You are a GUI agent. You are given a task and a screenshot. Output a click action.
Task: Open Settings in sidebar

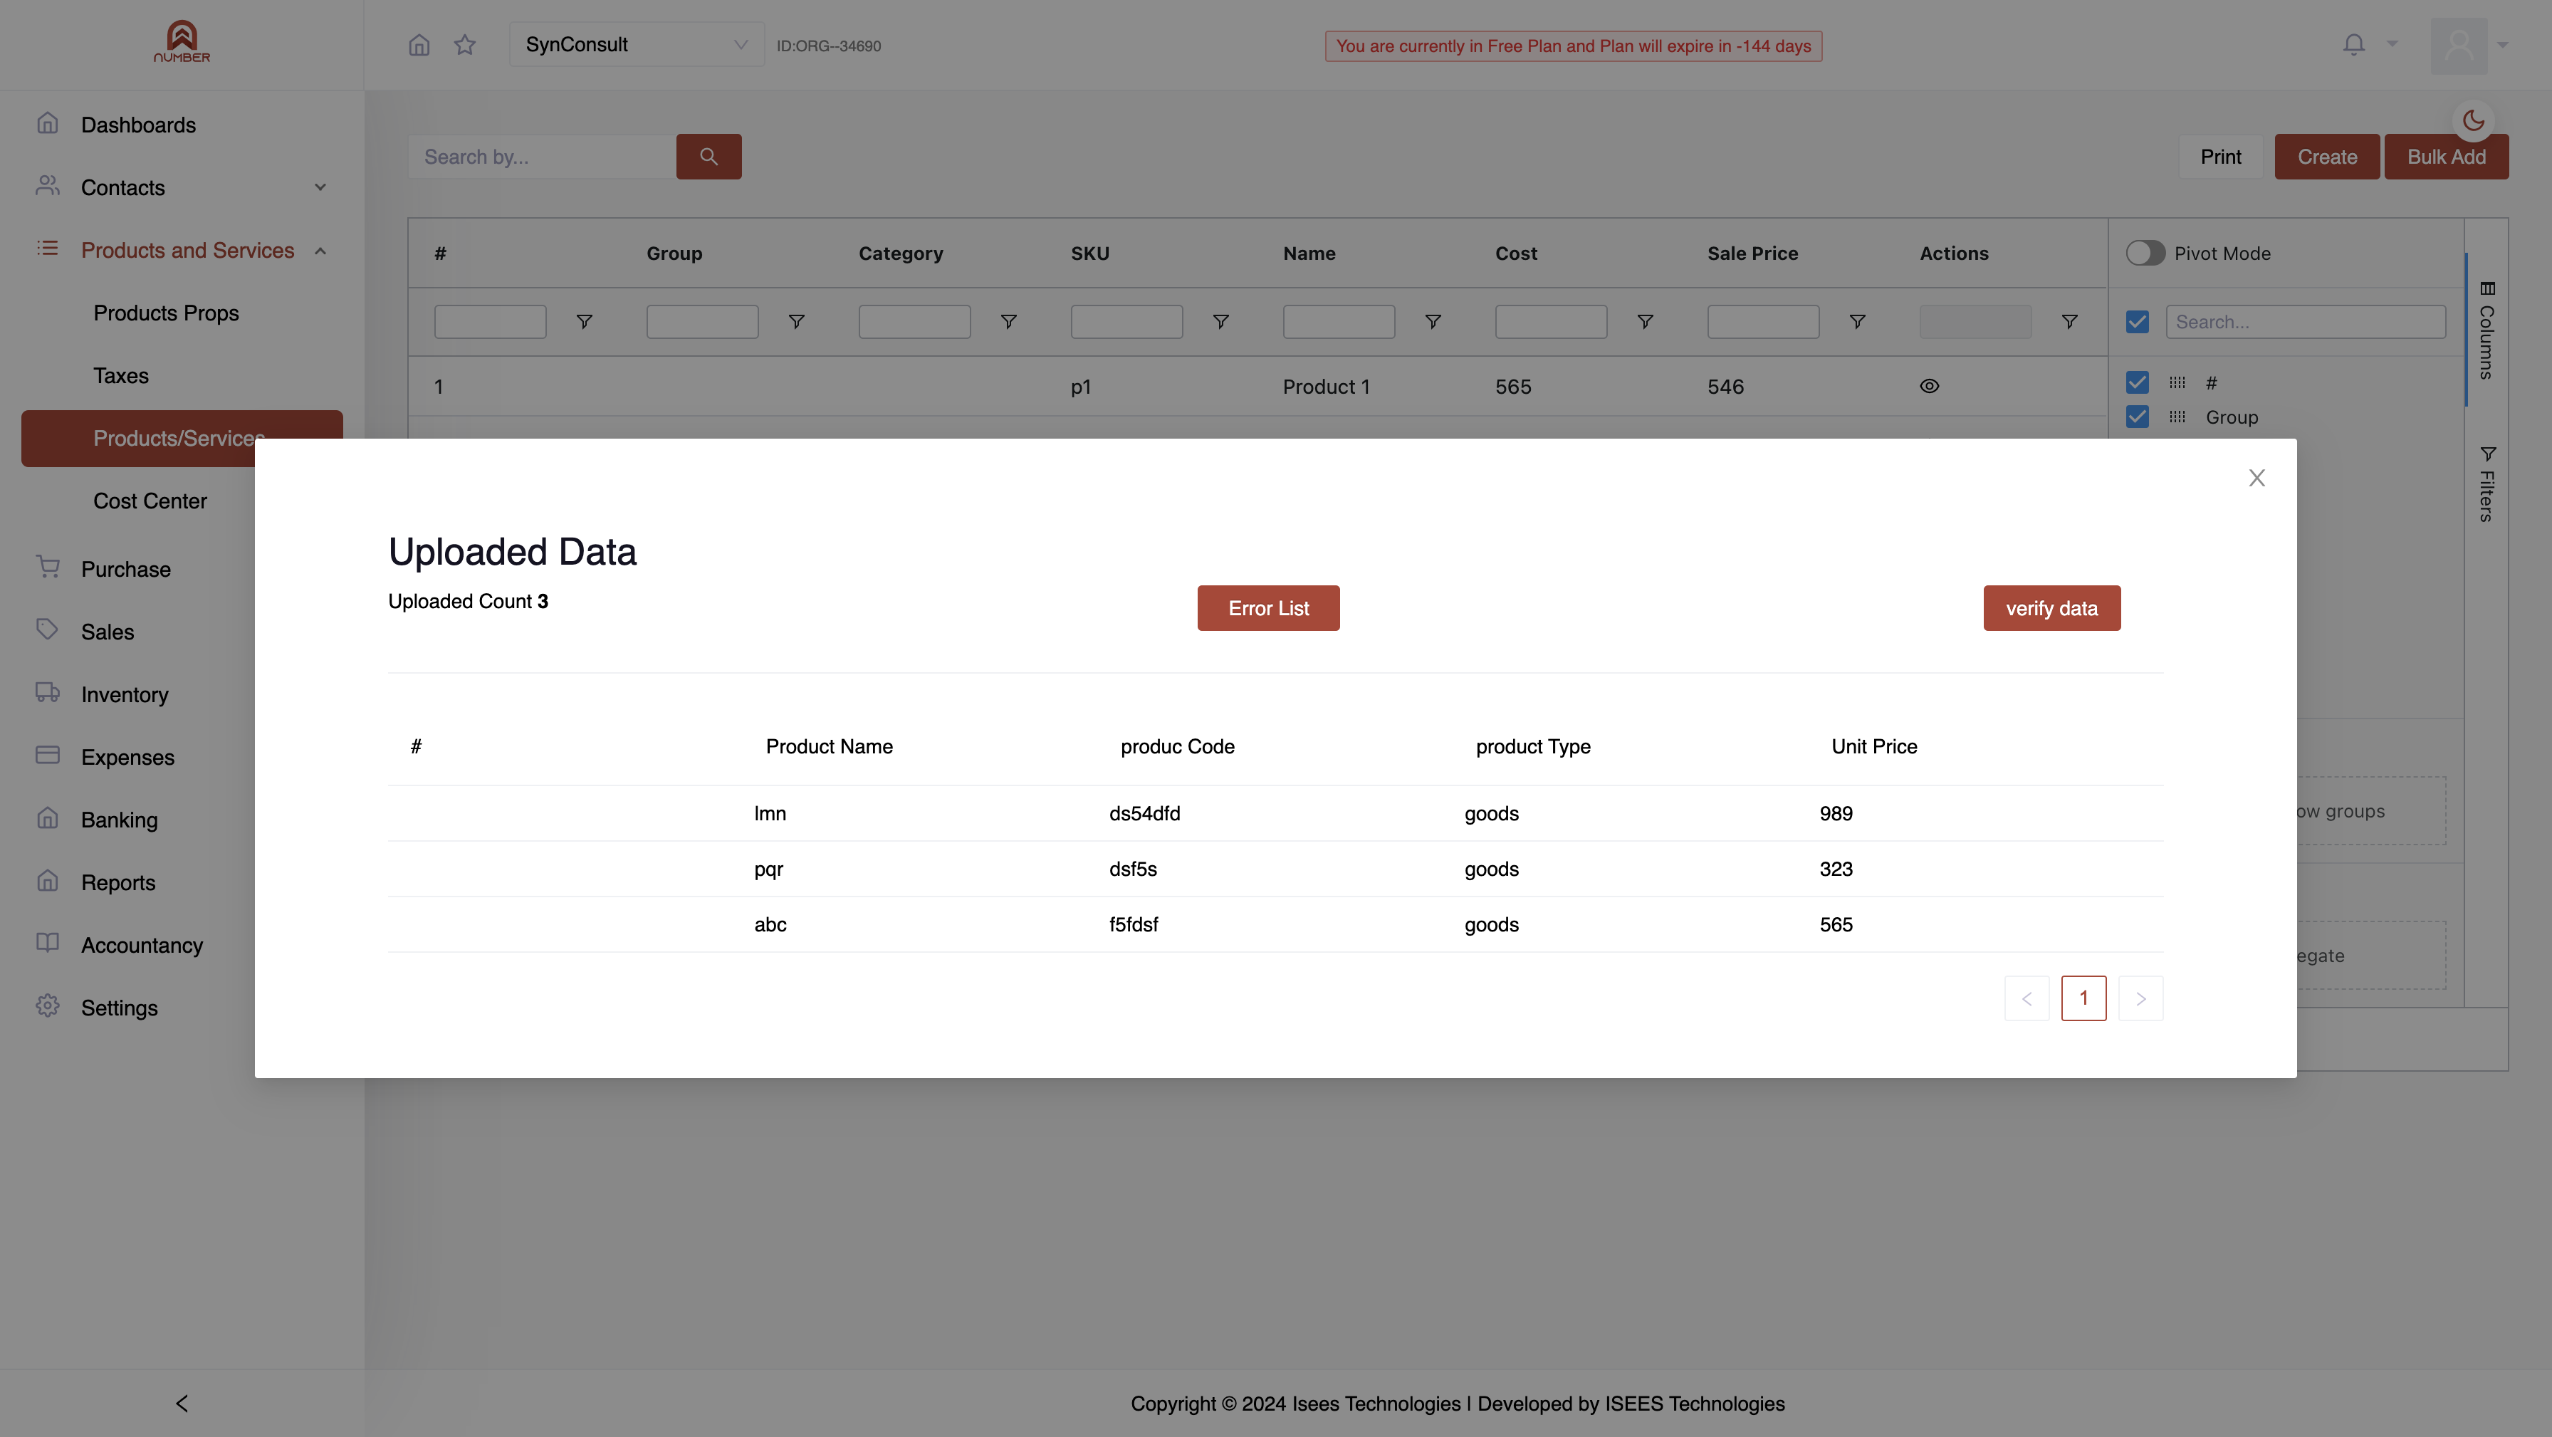click(119, 1008)
